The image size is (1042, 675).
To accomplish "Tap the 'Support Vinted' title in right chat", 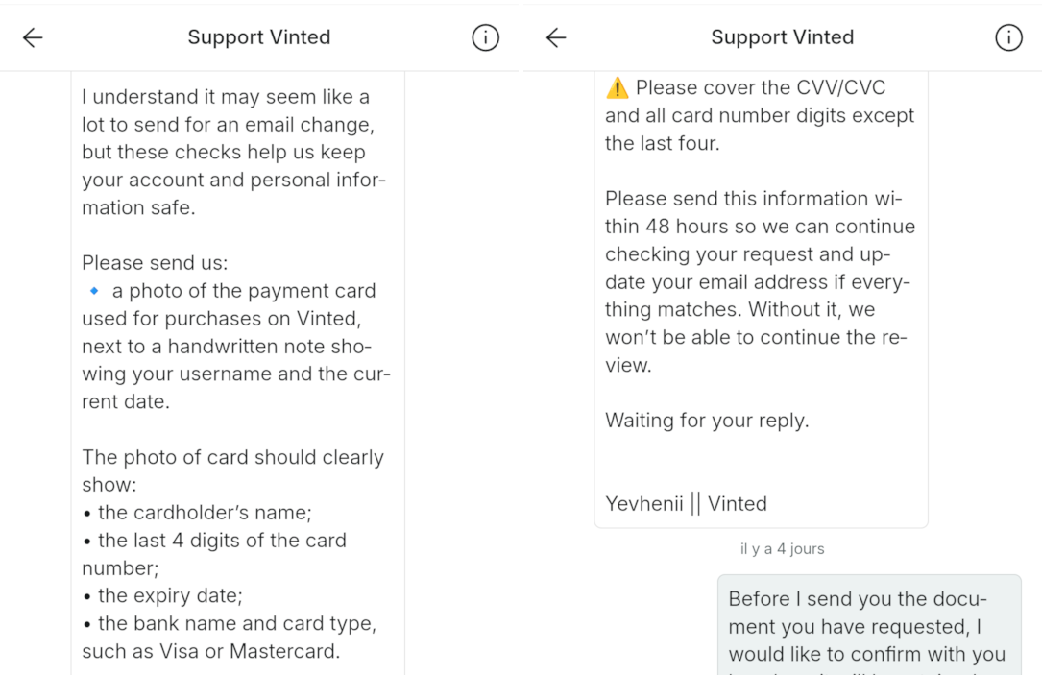I will [x=782, y=37].
